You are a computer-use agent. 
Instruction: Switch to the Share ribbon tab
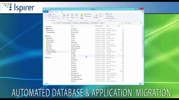pyautogui.click(x=56, y=12)
